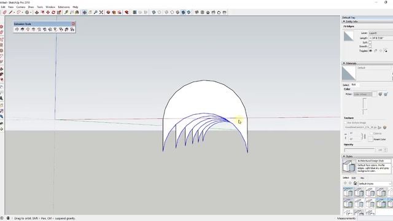Adjust the Opacity slider
The width and height of the screenshot is (393, 221).
[359, 150]
